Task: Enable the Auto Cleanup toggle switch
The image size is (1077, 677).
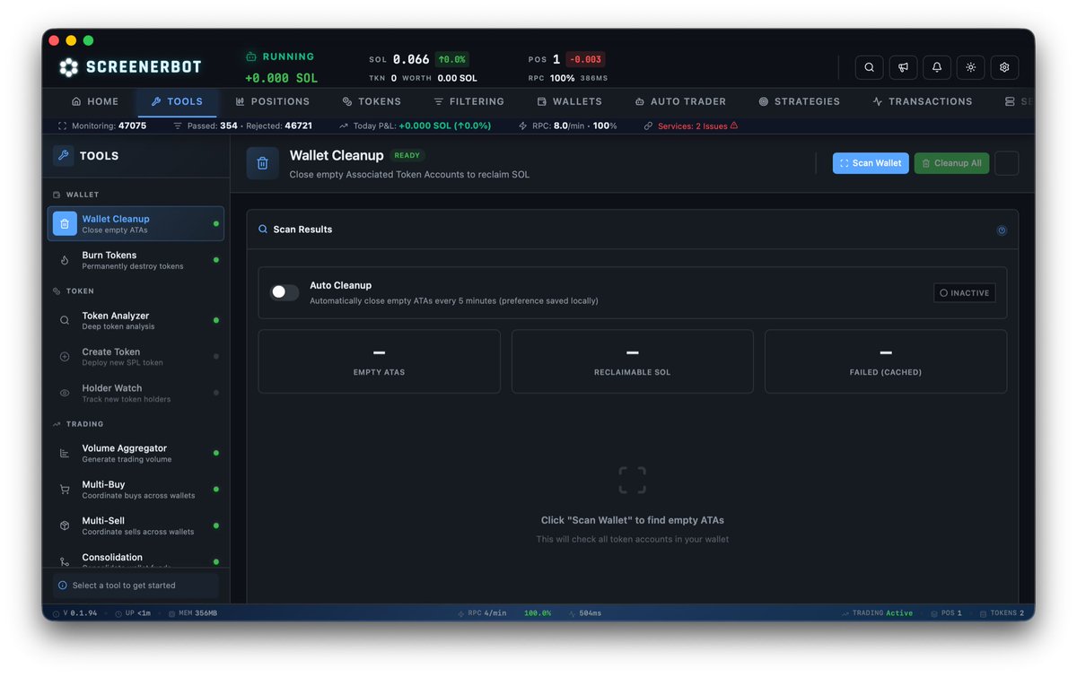Action: click(285, 292)
